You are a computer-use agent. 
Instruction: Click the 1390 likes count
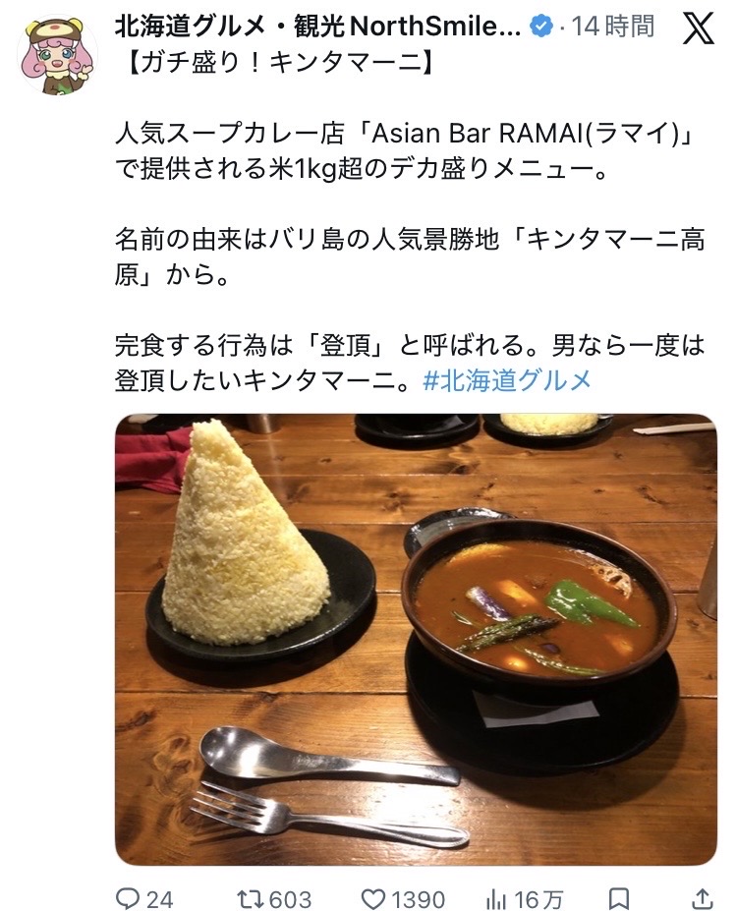tap(419, 899)
